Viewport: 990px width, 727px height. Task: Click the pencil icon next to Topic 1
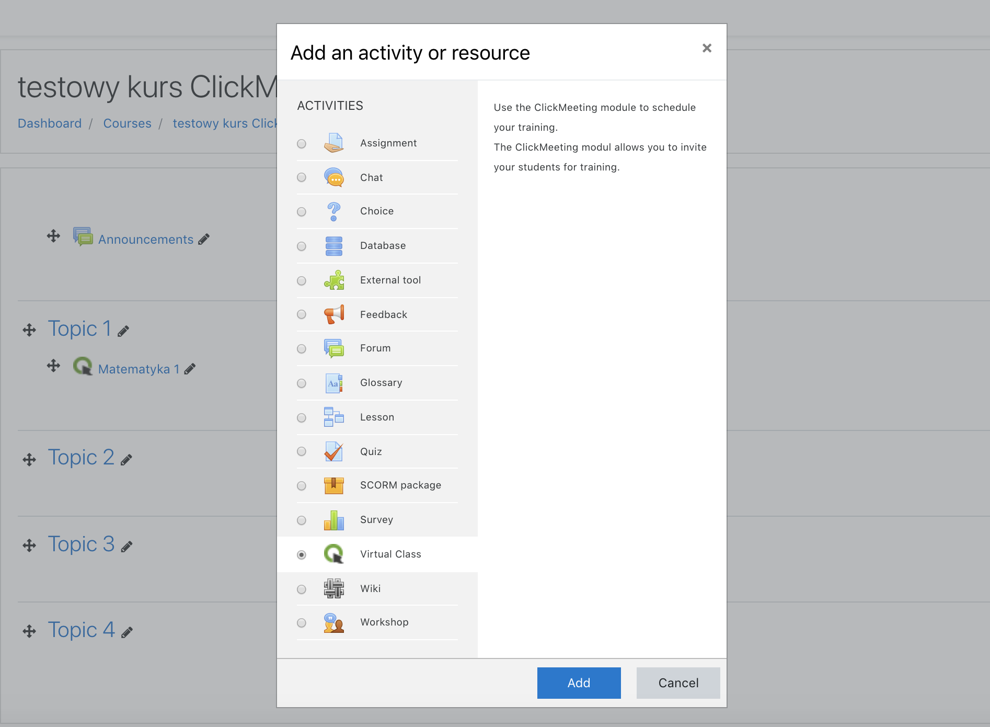(123, 331)
